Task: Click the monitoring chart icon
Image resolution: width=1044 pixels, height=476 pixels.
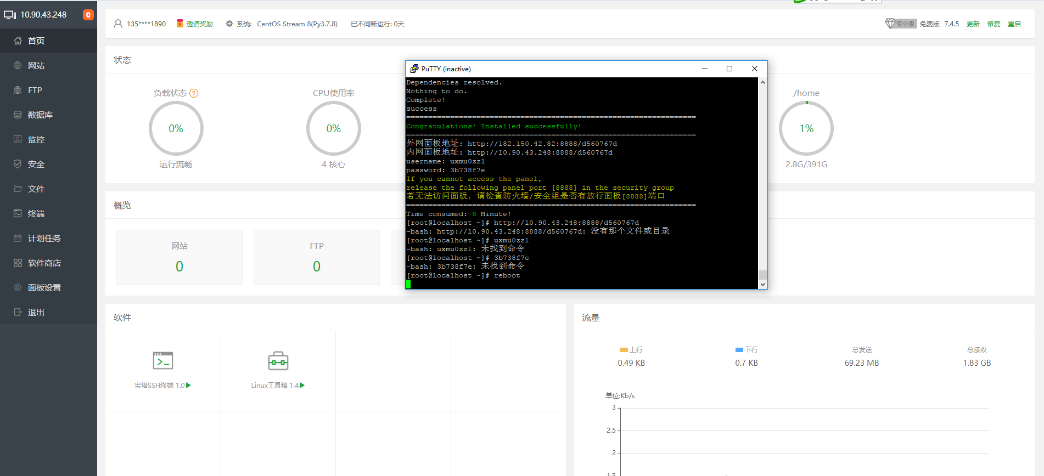Action: (x=18, y=139)
